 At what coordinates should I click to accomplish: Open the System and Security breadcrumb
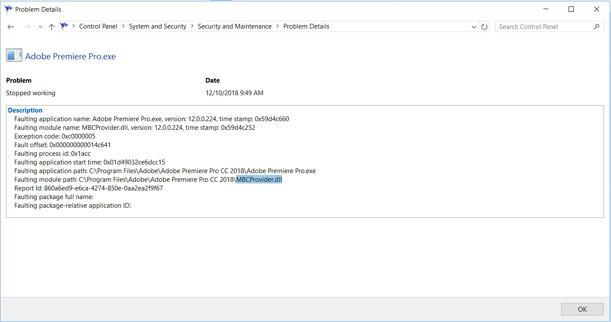pos(158,26)
